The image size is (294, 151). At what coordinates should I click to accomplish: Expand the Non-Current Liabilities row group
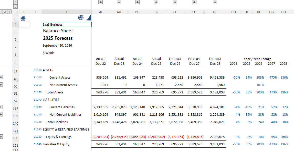(x=1, y=114)
